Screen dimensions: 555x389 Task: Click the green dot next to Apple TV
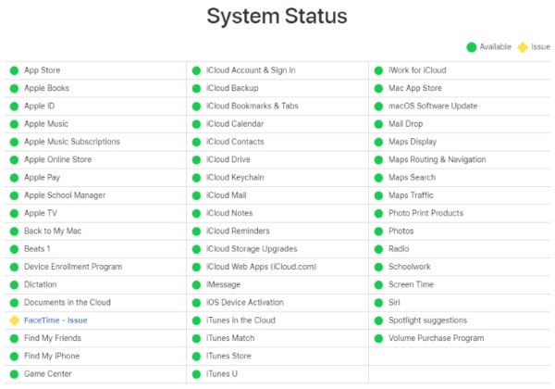[x=14, y=213]
